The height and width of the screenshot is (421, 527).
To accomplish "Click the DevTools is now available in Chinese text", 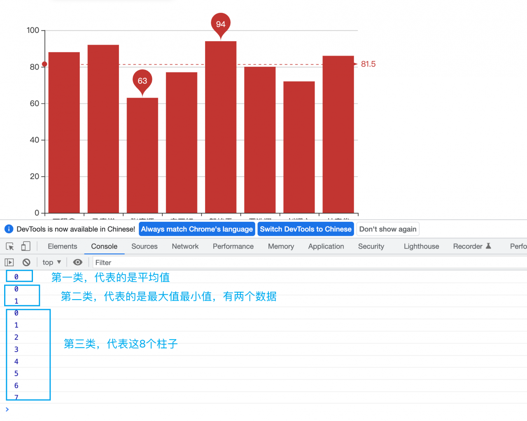I will [x=76, y=229].
